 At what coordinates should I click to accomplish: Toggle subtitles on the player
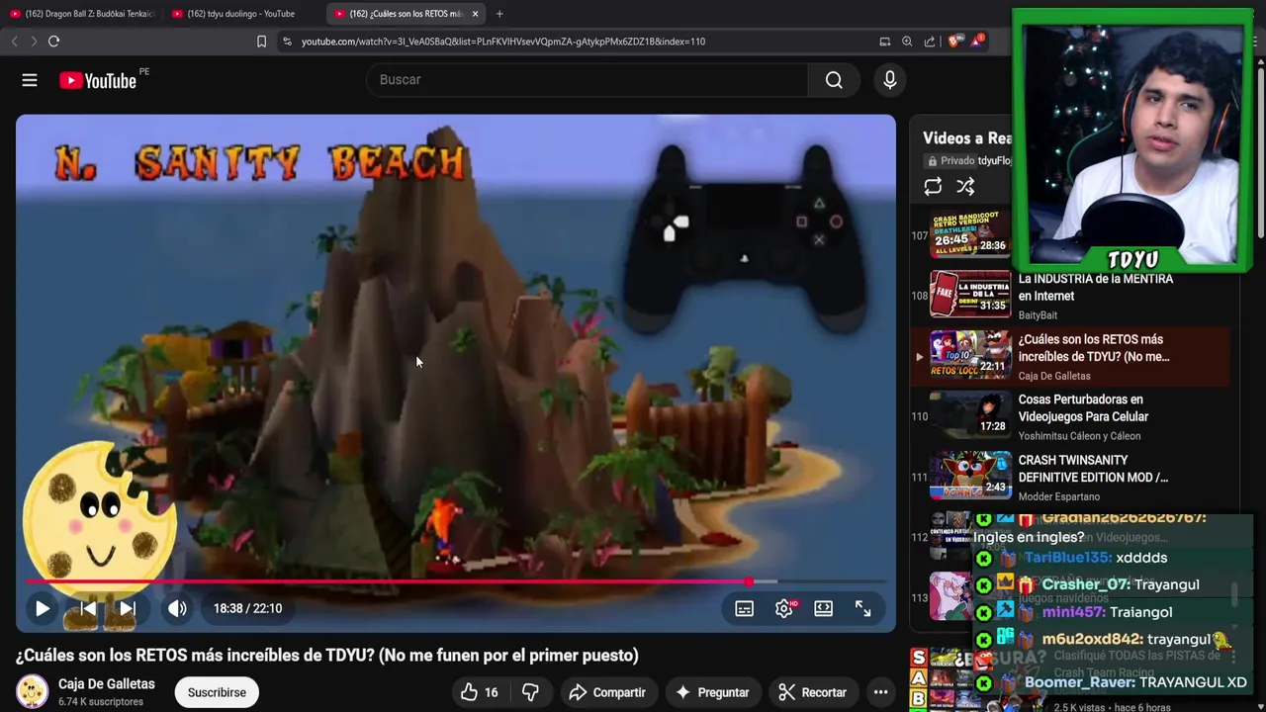(744, 609)
